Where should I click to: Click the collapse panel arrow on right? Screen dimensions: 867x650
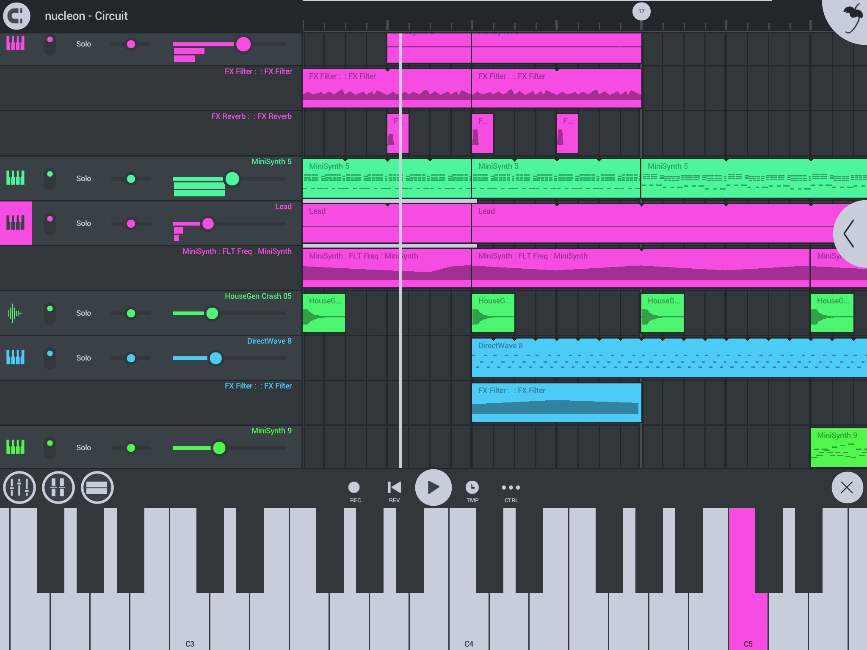[x=851, y=234]
